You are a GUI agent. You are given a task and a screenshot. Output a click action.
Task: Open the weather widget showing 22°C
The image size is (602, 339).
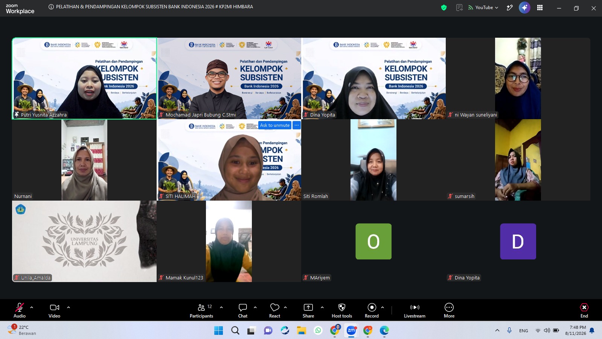click(22, 330)
